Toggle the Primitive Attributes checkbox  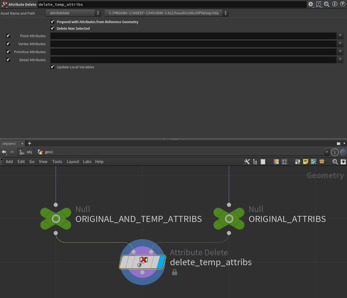click(8, 52)
